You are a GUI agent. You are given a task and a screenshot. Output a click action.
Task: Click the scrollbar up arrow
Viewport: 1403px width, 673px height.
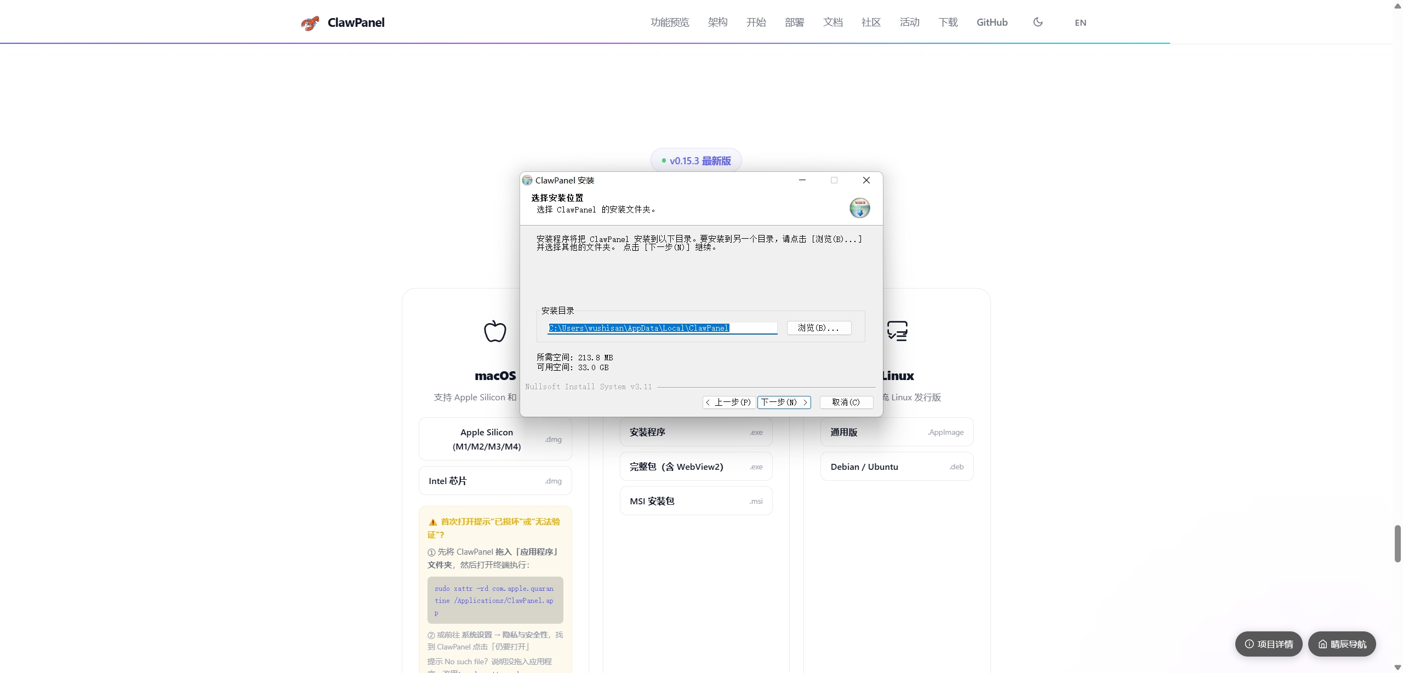(x=1398, y=5)
